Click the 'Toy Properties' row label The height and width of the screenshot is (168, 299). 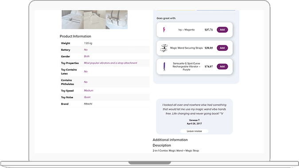(x=70, y=63)
